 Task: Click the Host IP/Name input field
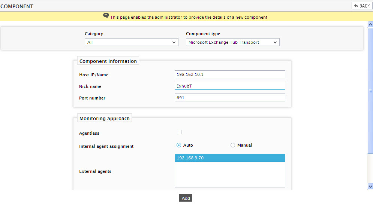click(x=230, y=74)
